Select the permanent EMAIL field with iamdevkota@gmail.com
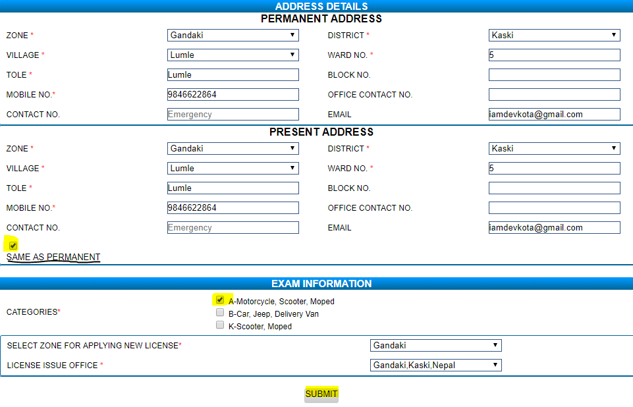The height and width of the screenshot is (407, 633). pyautogui.click(x=553, y=114)
